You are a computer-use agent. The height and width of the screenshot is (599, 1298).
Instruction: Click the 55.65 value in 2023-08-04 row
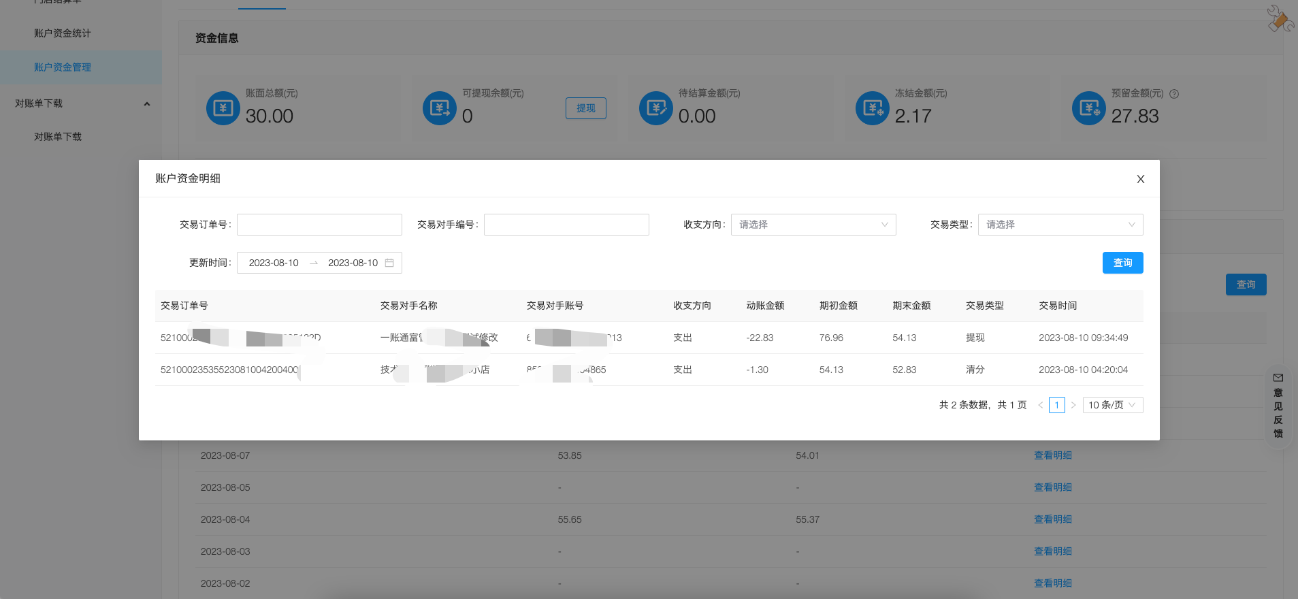(x=570, y=519)
